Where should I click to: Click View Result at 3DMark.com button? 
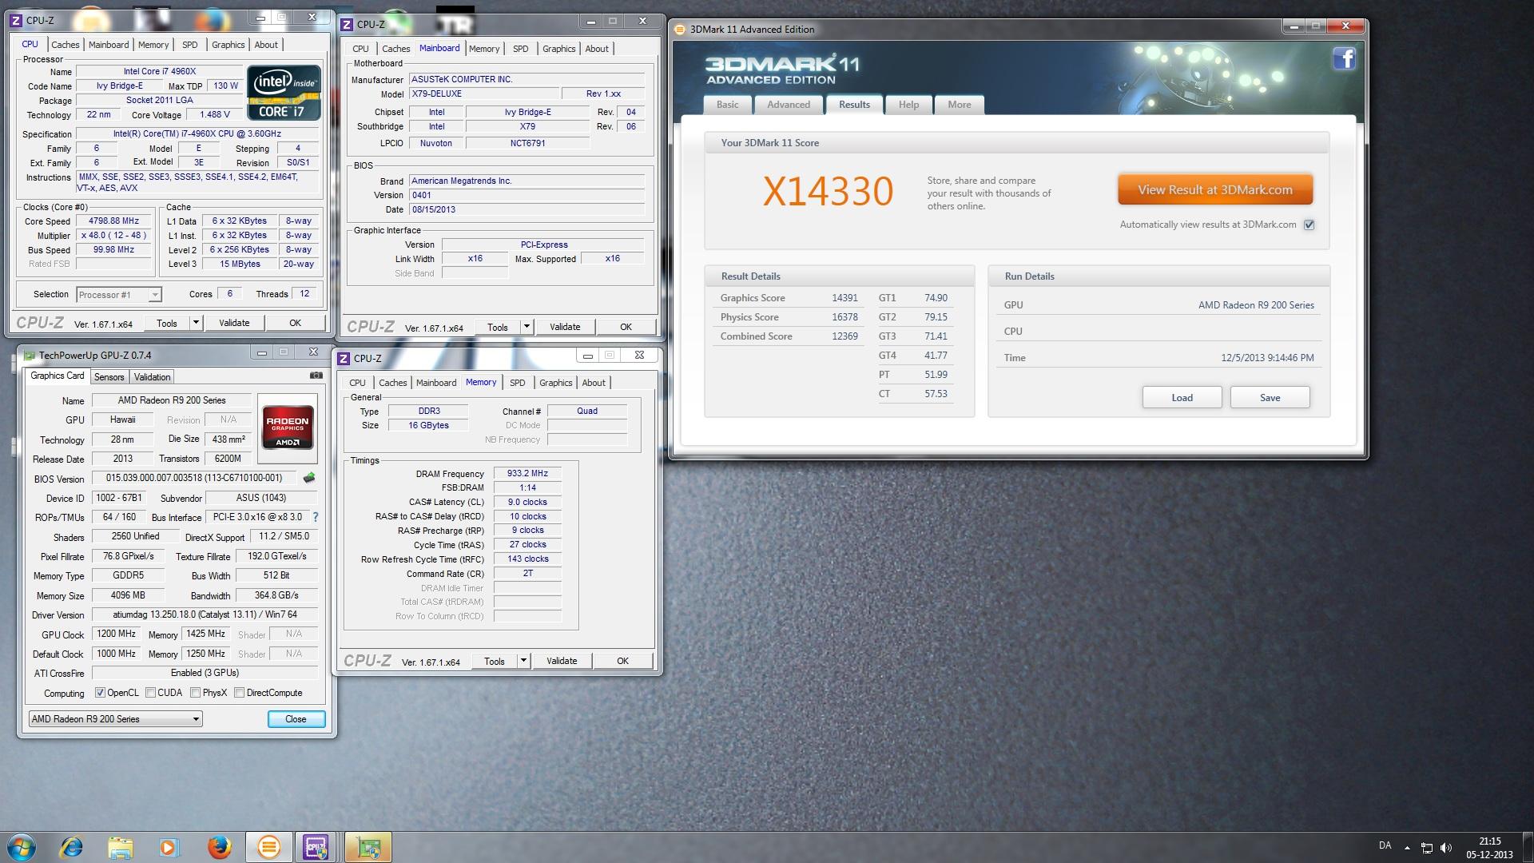tap(1214, 190)
